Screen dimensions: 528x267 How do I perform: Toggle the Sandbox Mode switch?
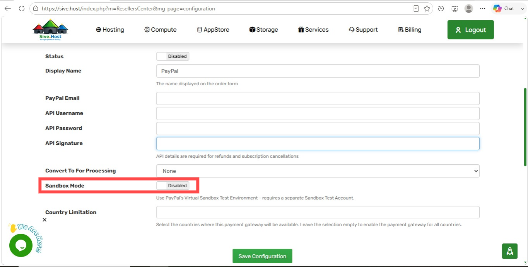click(173, 186)
